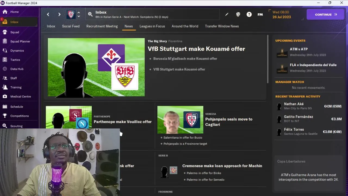Viewport: 348px width, 196px height.
Task: Click the Inbox search bar field
Action: click(152, 14)
